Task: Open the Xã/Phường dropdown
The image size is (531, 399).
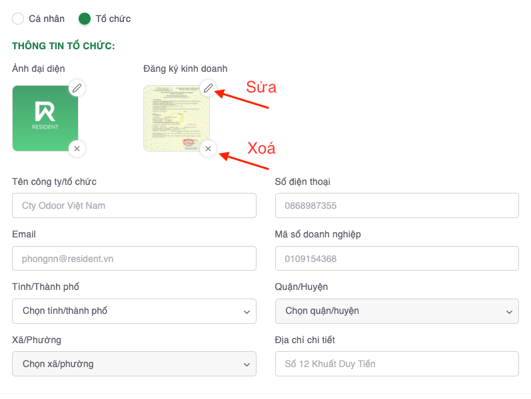Action: (x=134, y=364)
